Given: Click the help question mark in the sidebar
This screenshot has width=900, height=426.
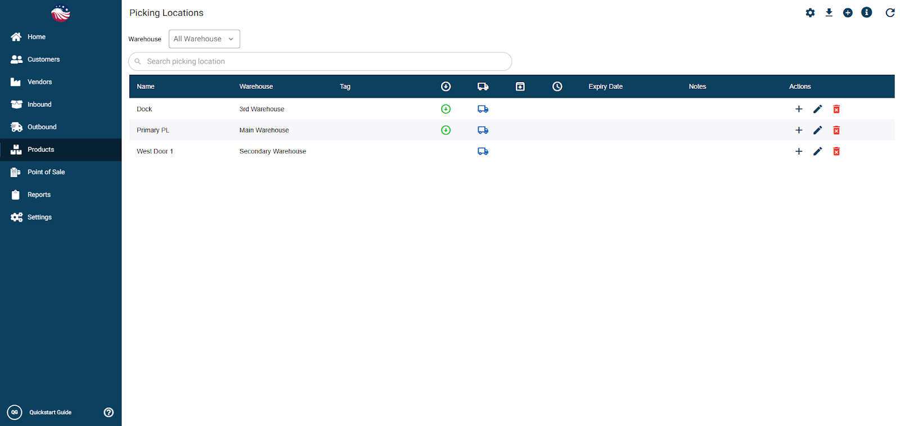Looking at the screenshot, I should click(109, 413).
